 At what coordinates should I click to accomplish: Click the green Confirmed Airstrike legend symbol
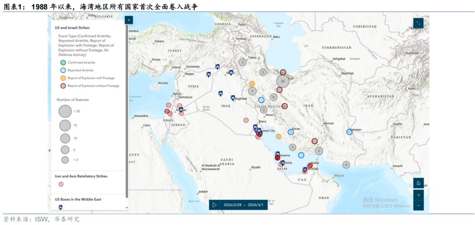tap(63, 63)
